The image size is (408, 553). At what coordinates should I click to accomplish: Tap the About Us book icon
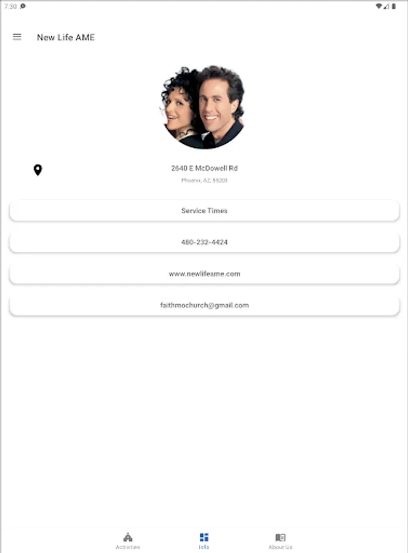(x=280, y=537)
